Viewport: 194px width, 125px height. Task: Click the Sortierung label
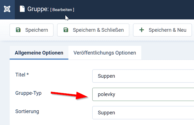(27, 111)
